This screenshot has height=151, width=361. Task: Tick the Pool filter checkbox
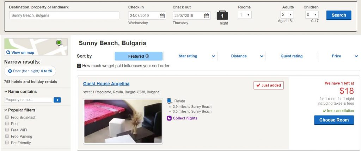(x=7, y=124)
